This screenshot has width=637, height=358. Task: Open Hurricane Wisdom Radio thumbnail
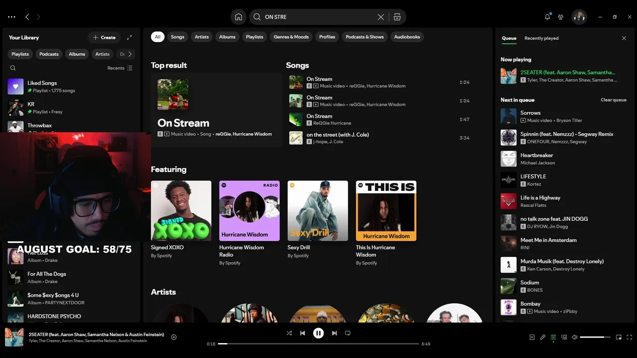(x=249, y=211)
